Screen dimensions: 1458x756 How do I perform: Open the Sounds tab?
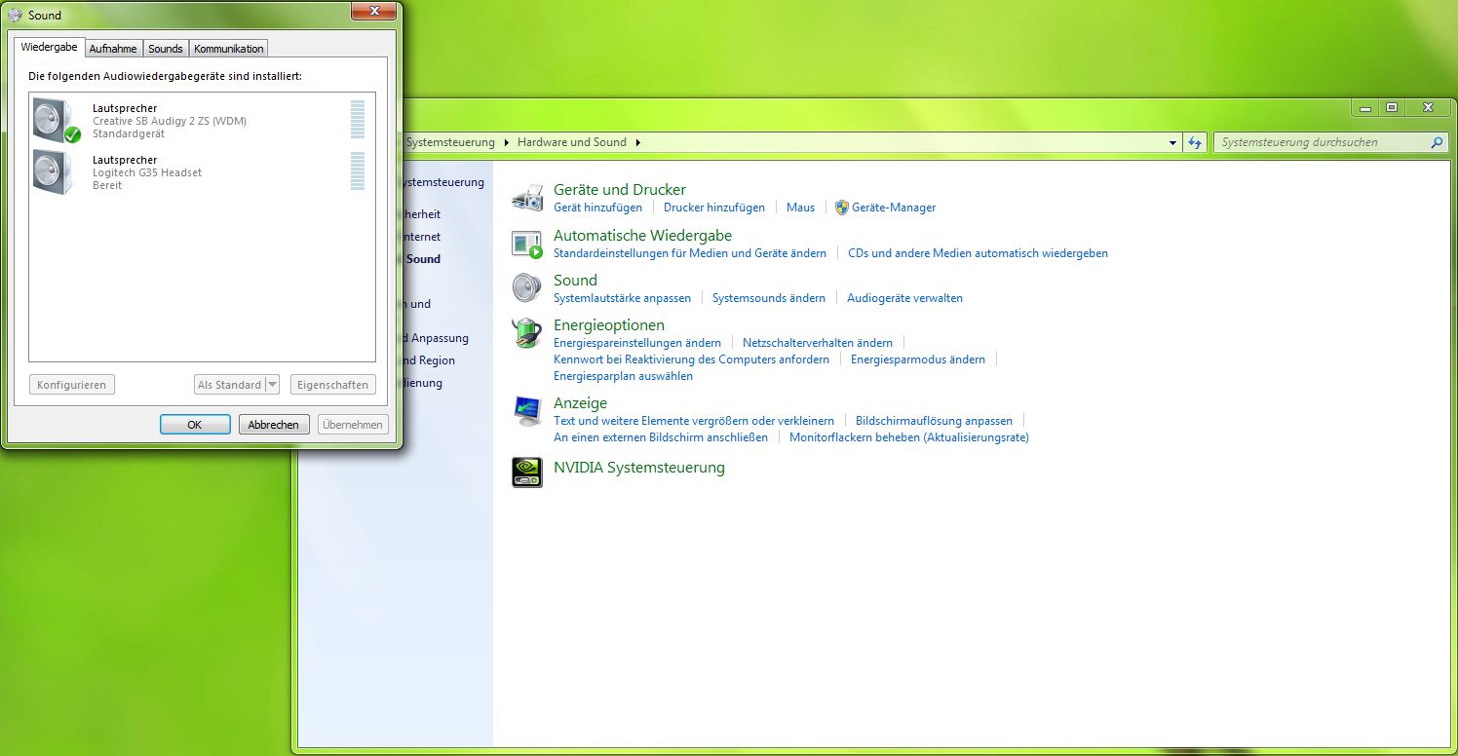click(x=165, y=49)
